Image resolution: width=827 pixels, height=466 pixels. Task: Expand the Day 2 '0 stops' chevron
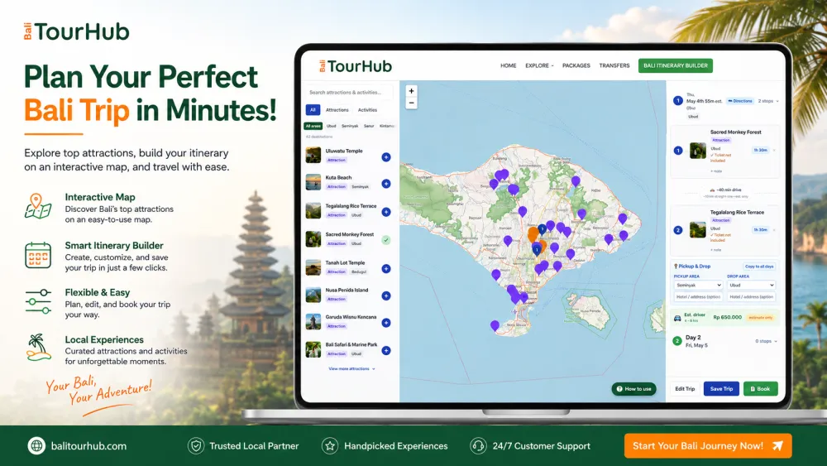pos(776,342)
